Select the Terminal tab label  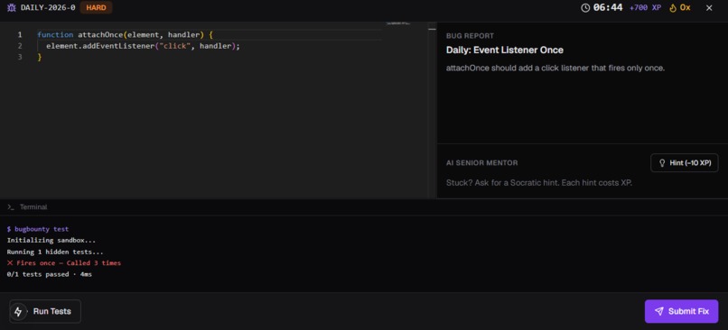coord(33,207)
